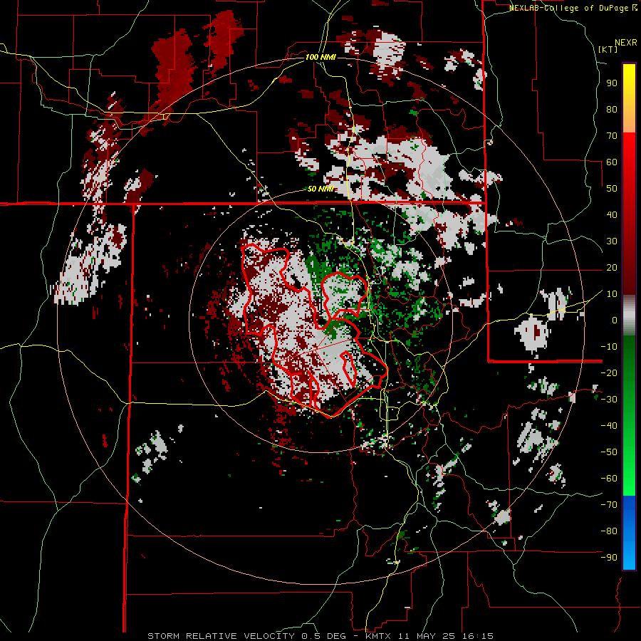Click the 100 NMI range ring label
This screenshot has height=641, width=641.
point(320,57)
